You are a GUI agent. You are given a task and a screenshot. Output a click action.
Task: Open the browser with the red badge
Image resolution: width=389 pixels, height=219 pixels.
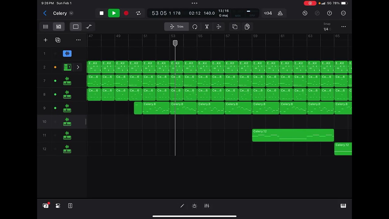tap(46, 206)
